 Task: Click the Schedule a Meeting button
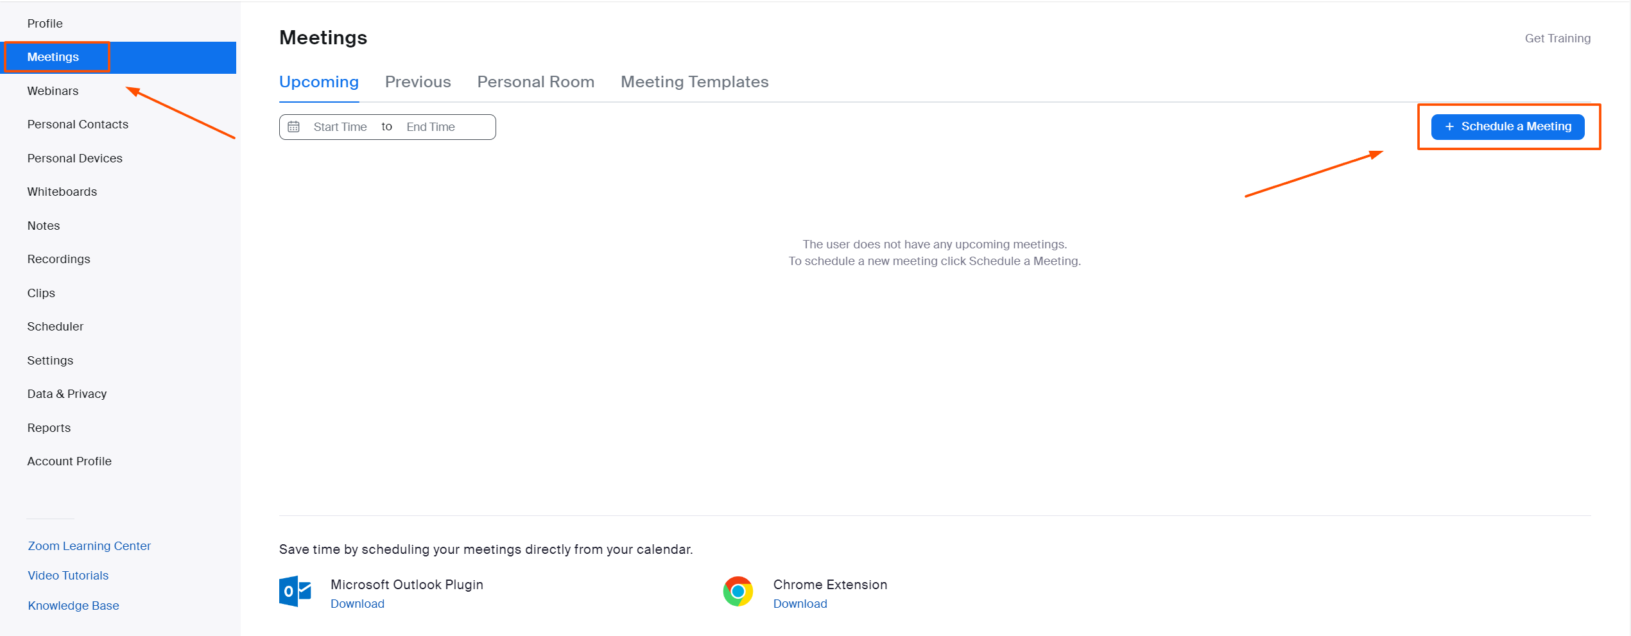[1508, 127]
